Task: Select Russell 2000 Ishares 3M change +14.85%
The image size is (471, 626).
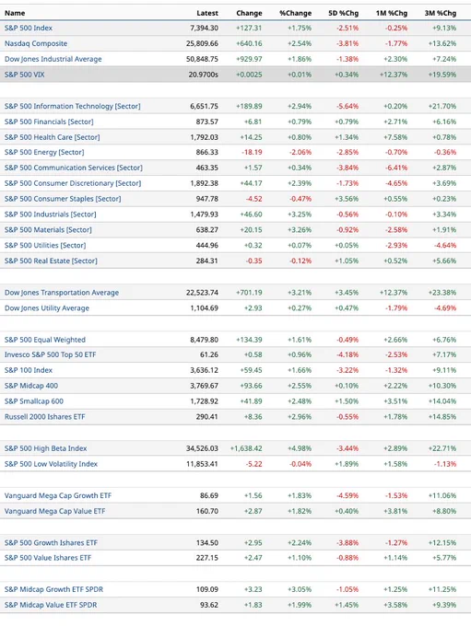Action: (x=442, y=417)
